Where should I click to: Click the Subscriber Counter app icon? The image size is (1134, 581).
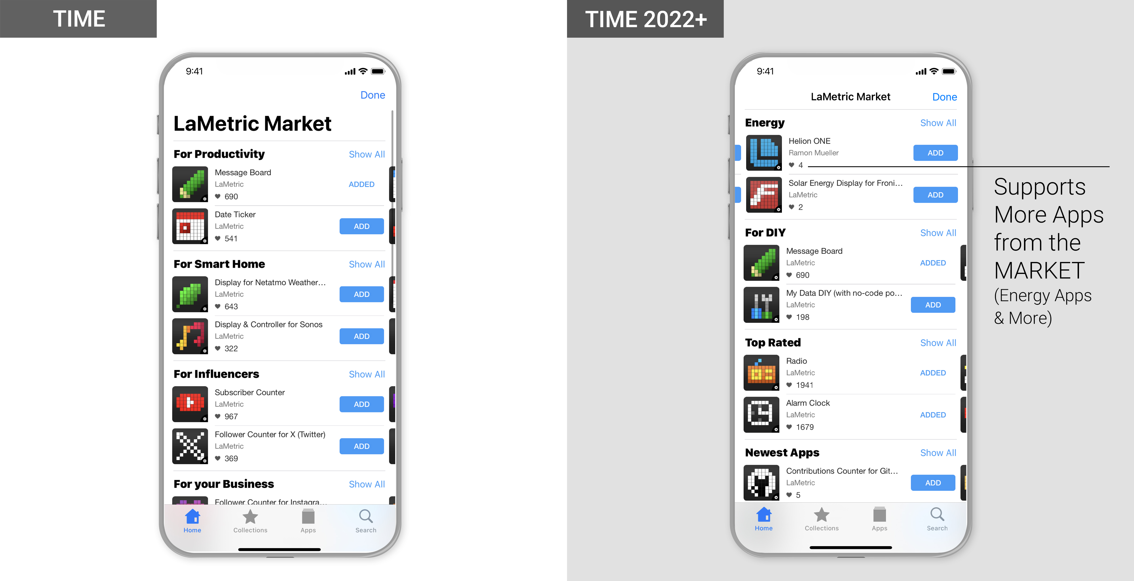pyautogui.click(x=189, y=403)
